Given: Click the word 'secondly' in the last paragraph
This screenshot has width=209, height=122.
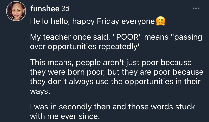Looking at the screenshot, I should [x=75, y=107].
